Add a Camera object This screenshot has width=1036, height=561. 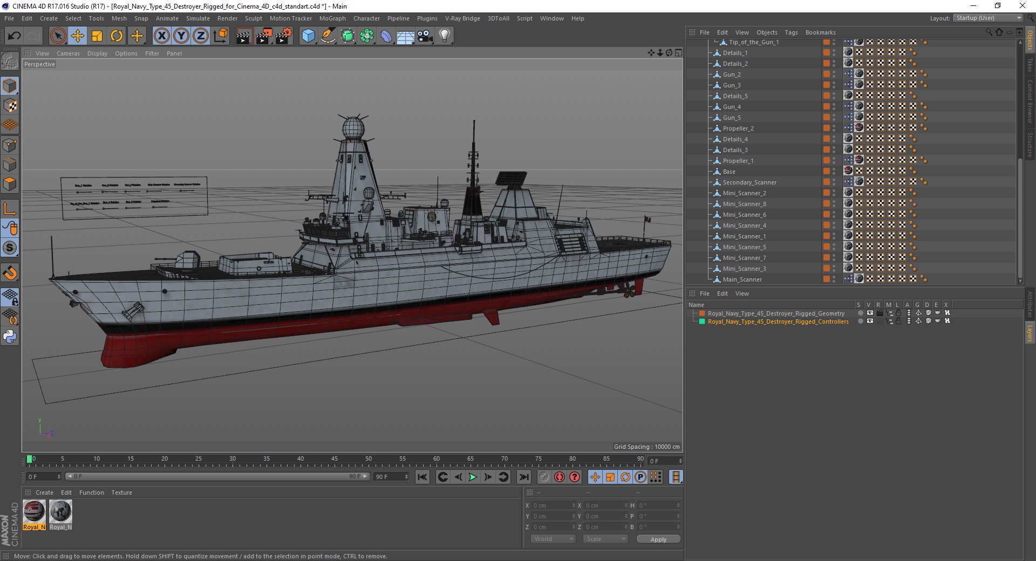[425, 36]
